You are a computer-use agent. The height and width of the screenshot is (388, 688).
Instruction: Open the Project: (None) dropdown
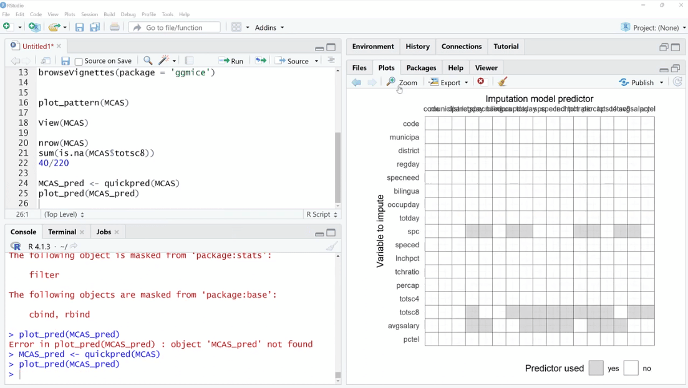[x=653, y=27]
